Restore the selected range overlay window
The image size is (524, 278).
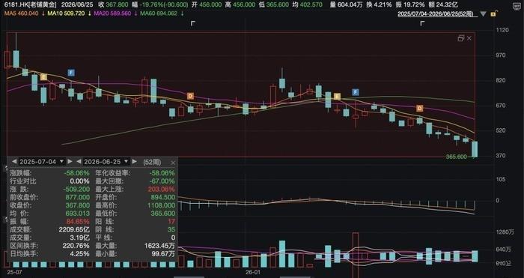click(461, 38)
